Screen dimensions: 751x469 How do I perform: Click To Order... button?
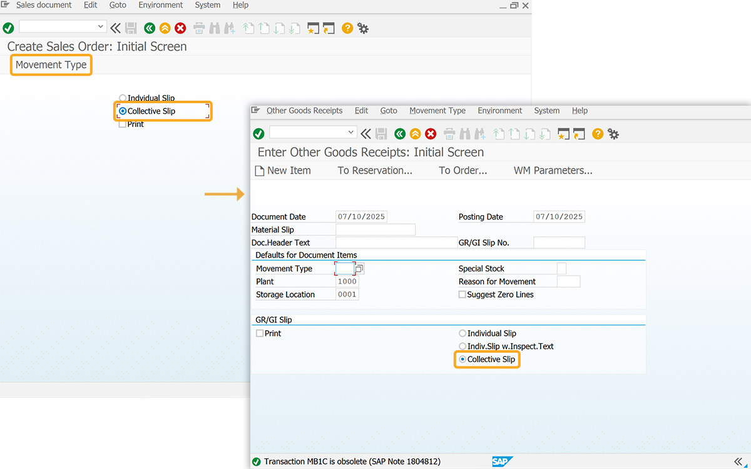(463, 171)
